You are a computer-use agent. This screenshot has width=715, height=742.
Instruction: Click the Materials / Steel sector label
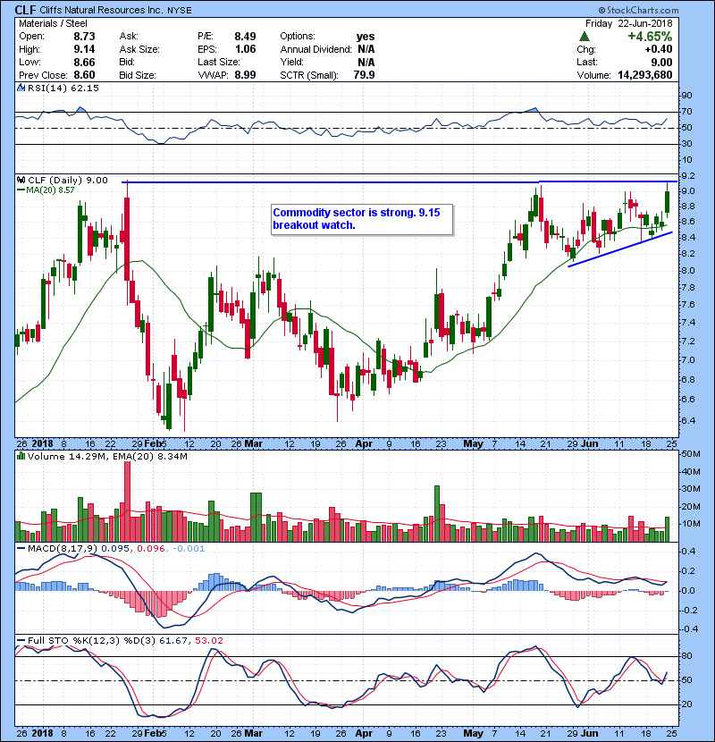(x=53, y=23)
